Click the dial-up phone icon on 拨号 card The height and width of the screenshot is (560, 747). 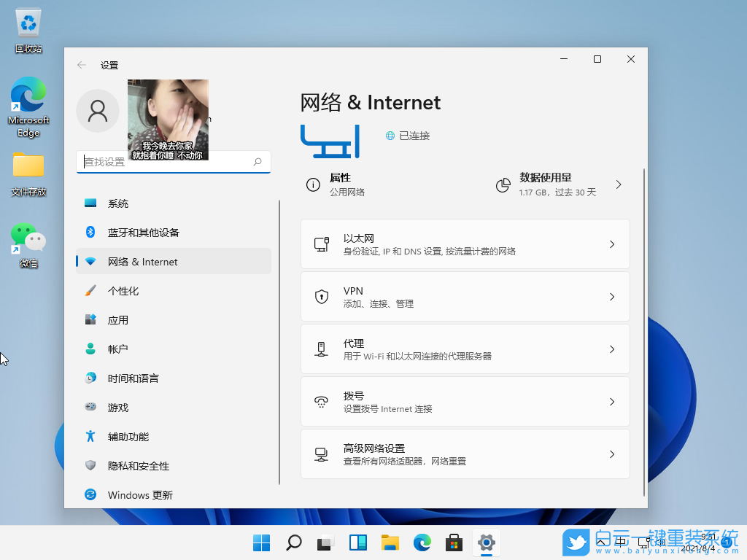click(x=322, y=401)
